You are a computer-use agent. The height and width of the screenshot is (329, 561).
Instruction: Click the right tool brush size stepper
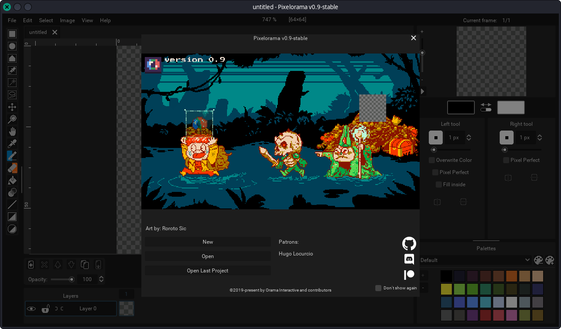(x=540, y=138)
